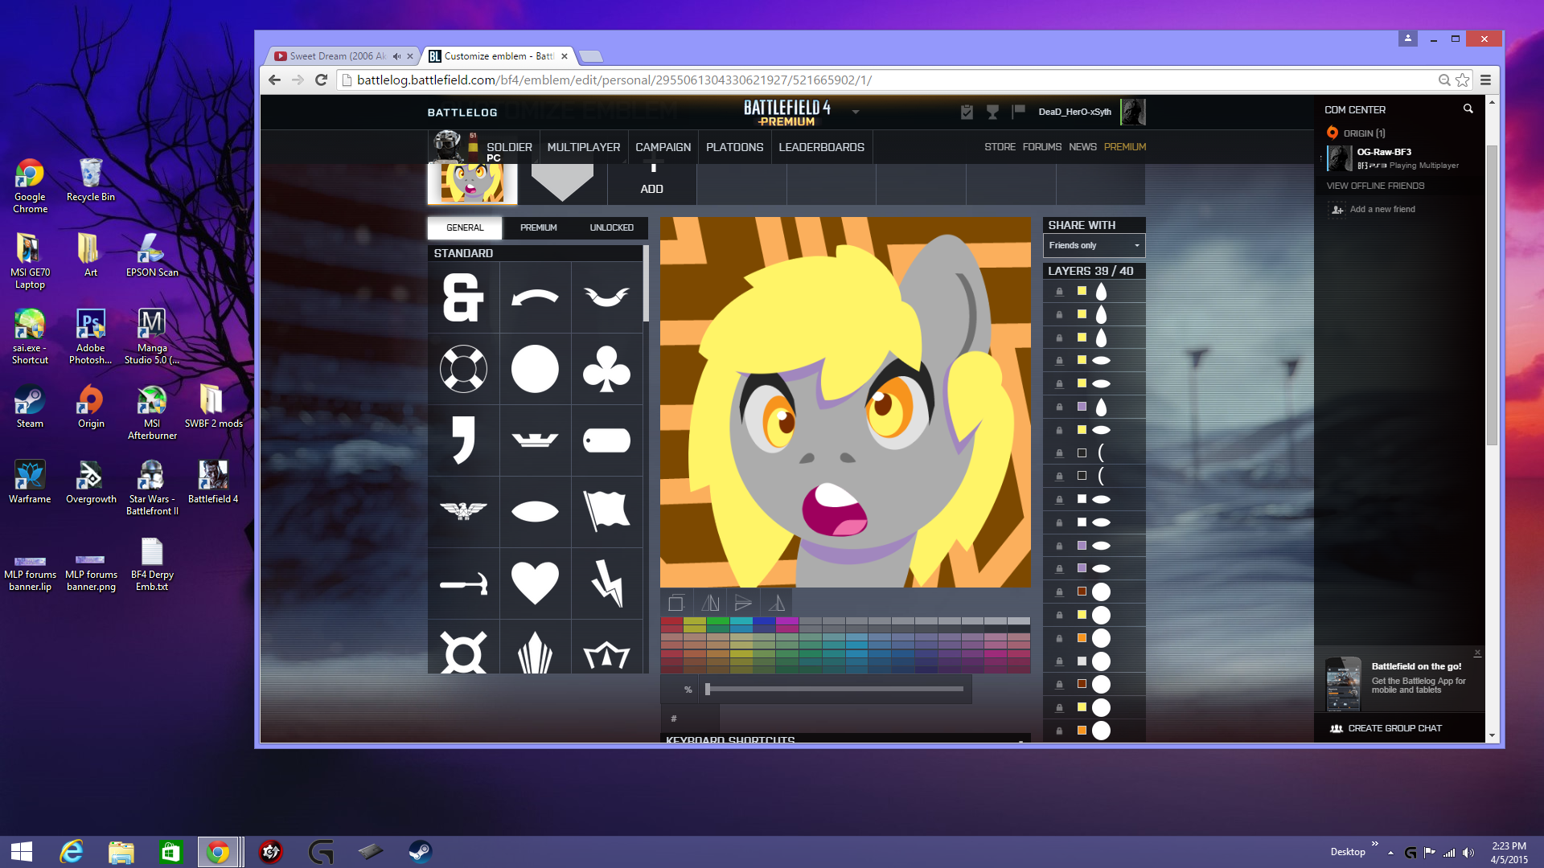This screenshot has width=1544, height=868.
Task: Select the heart shape emblem icon
Action: click(x=535, y=582)
